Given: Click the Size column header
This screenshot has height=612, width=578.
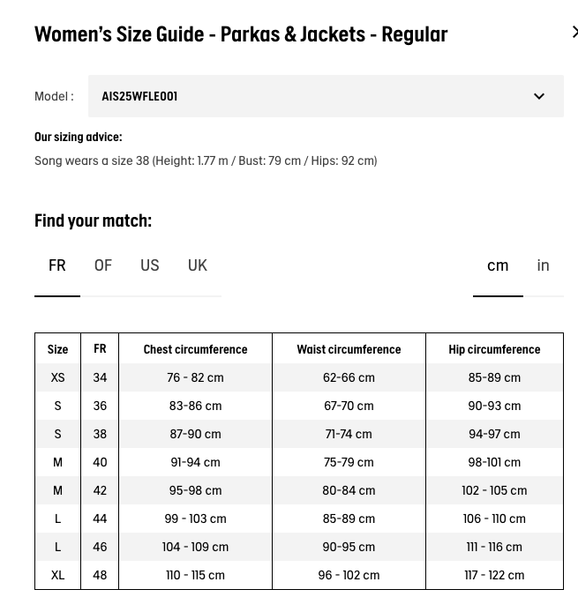Looking at the screenshot, I should 58,349.
